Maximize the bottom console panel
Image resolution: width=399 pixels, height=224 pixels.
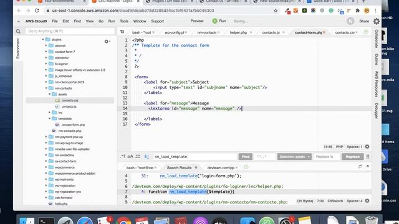[360, 166]
